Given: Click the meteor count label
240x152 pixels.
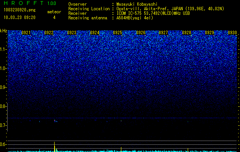Looking at the screenshot, I should click(x=54, y=12).
